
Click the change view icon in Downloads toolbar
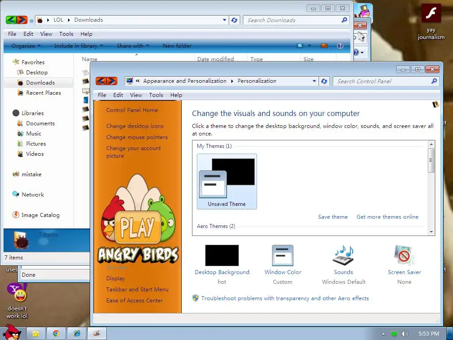pos(300,46)
